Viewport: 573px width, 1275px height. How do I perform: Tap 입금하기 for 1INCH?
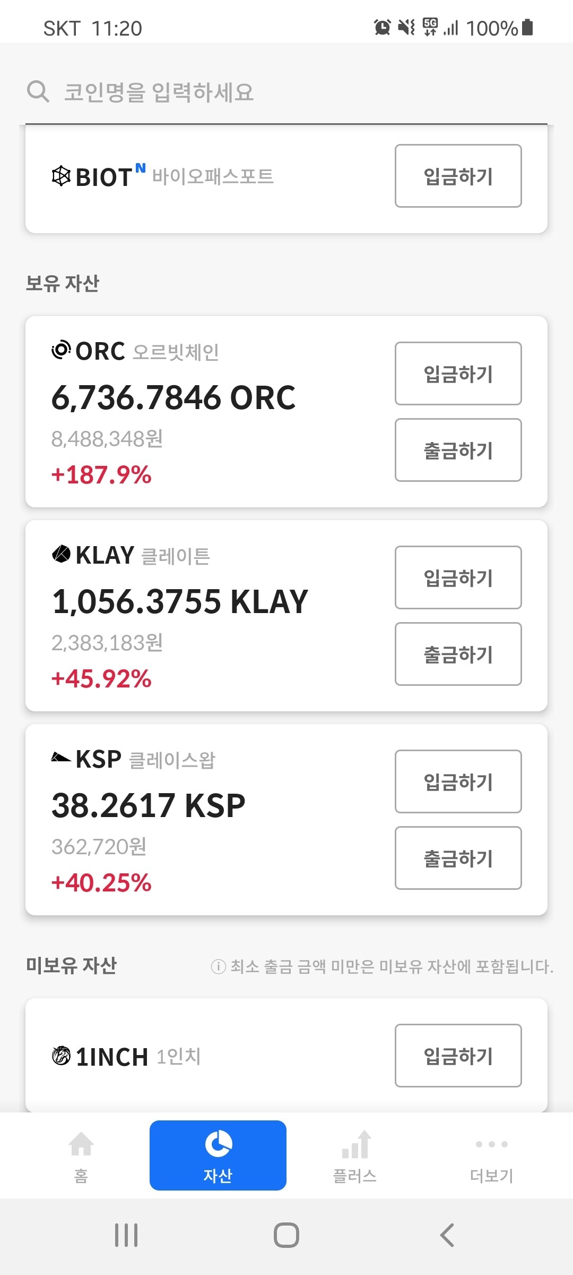(458, 1056)
